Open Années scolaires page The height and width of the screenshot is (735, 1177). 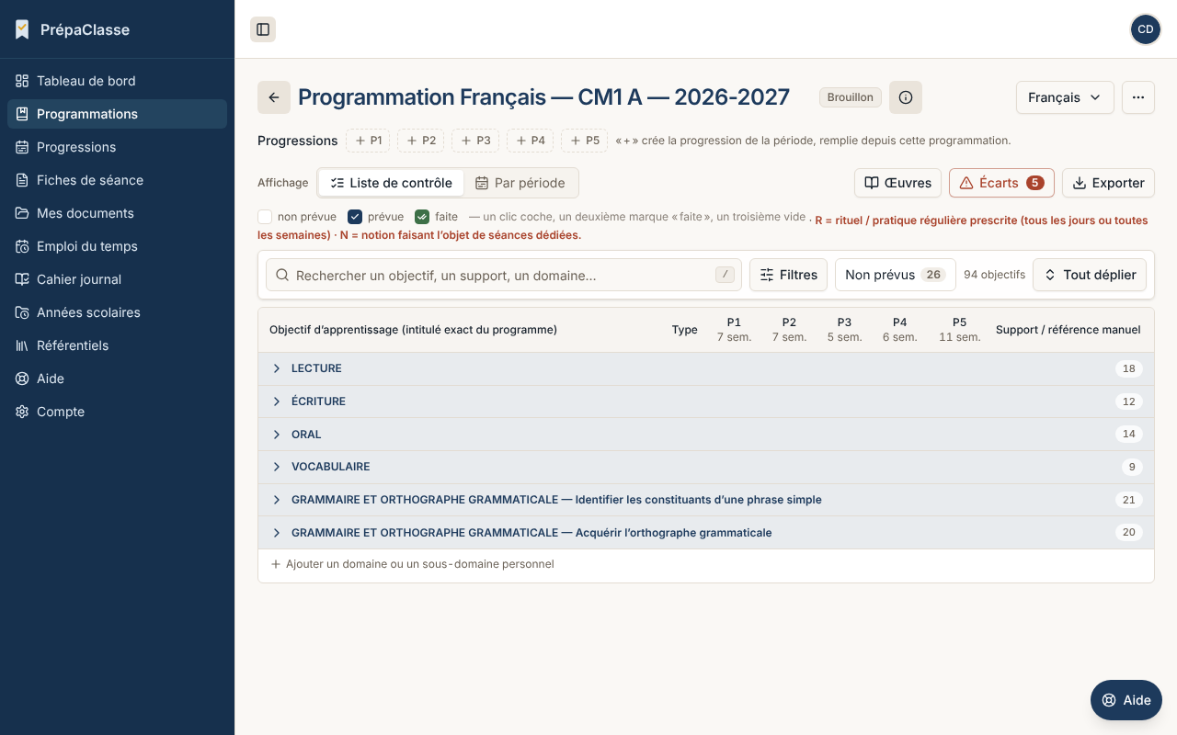click(117, 312)
